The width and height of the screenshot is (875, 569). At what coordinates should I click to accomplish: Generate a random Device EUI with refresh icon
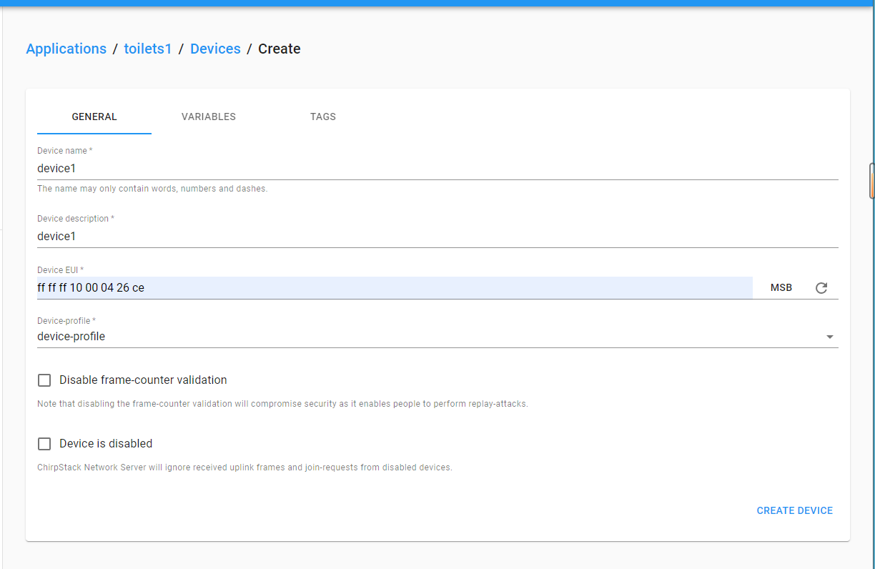(x=821, y=288)
